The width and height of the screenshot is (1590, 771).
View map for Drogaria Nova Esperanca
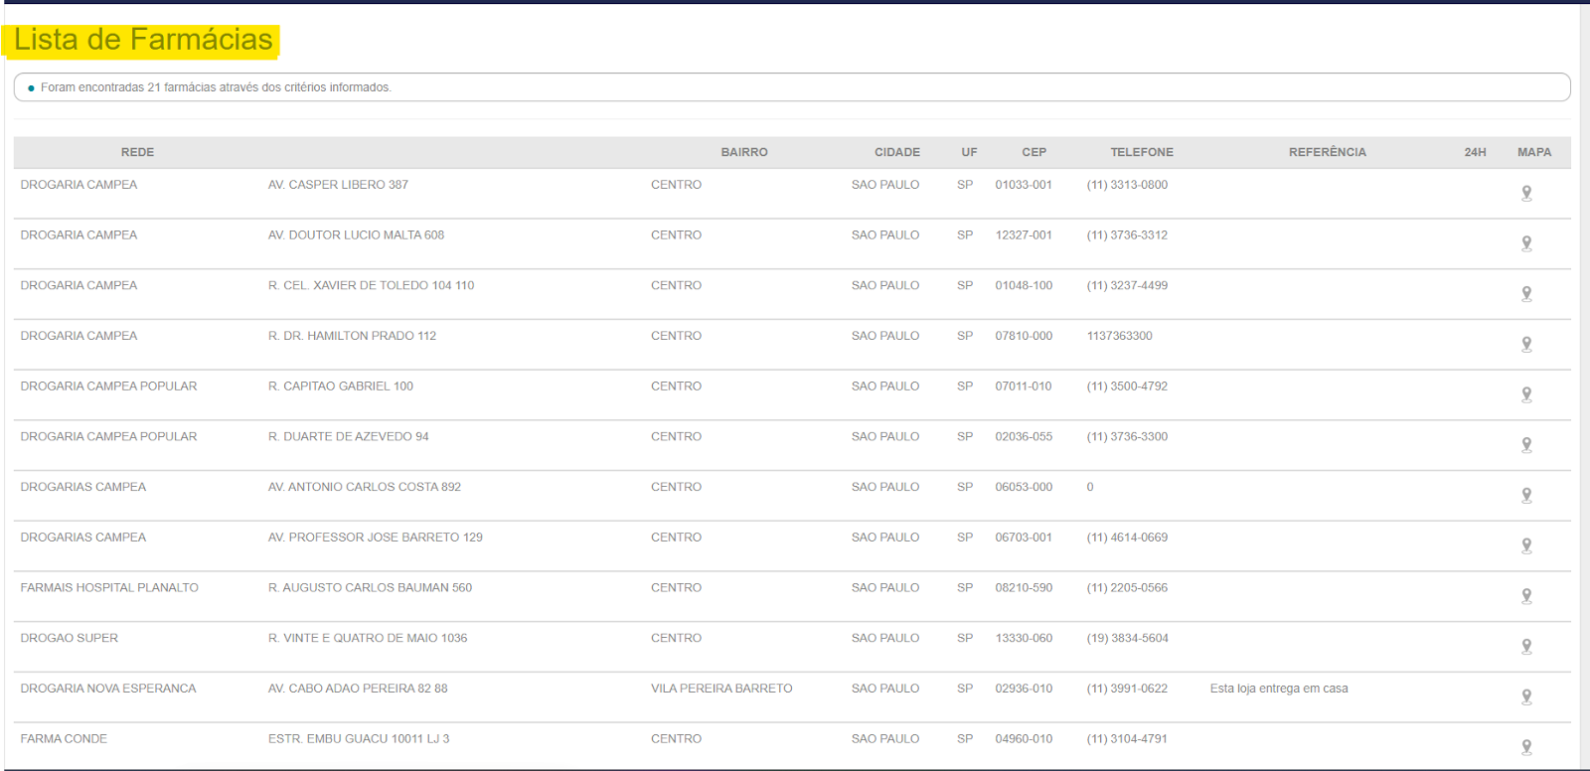pos(1526,697)
